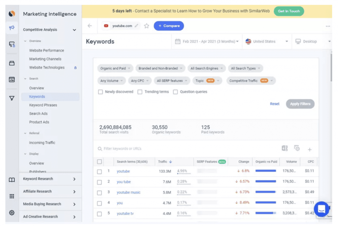Click the search magnifier in filter keywords field
This screenshot has height=226, width=338.
(x=100, y=149)
